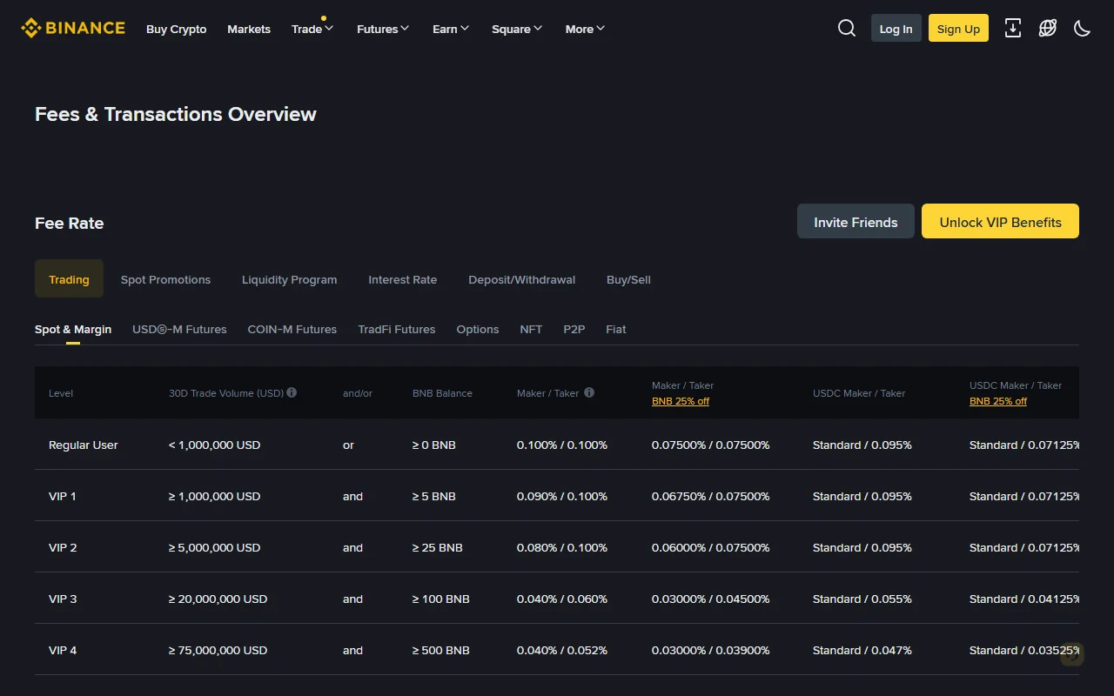Open the Buy/Sell tab
Viewport: 1114px width, 696px height.
628,279
